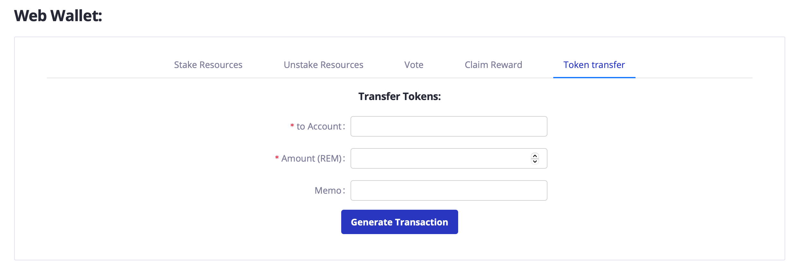
Task: Click the "to Account" field label
Action: point(319,126)
